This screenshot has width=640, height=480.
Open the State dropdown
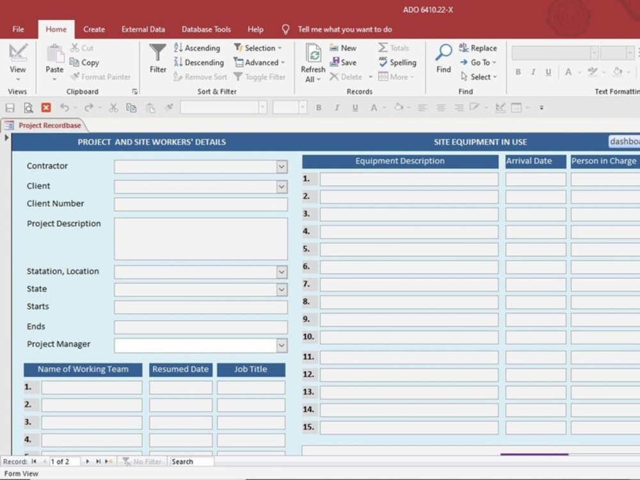(x=282, y=290)
